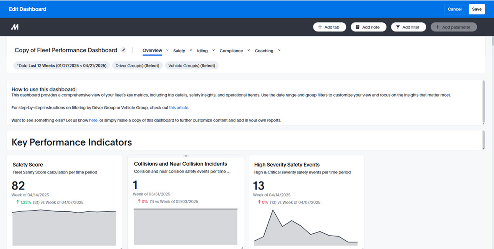494x249 pixels.
Task: Grab the drag handle above Collisions card
Action: [186, 156]
